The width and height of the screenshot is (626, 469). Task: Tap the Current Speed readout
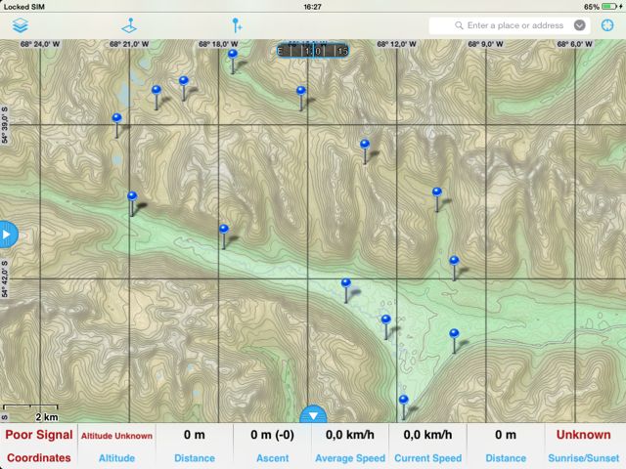tap(428, 446)
